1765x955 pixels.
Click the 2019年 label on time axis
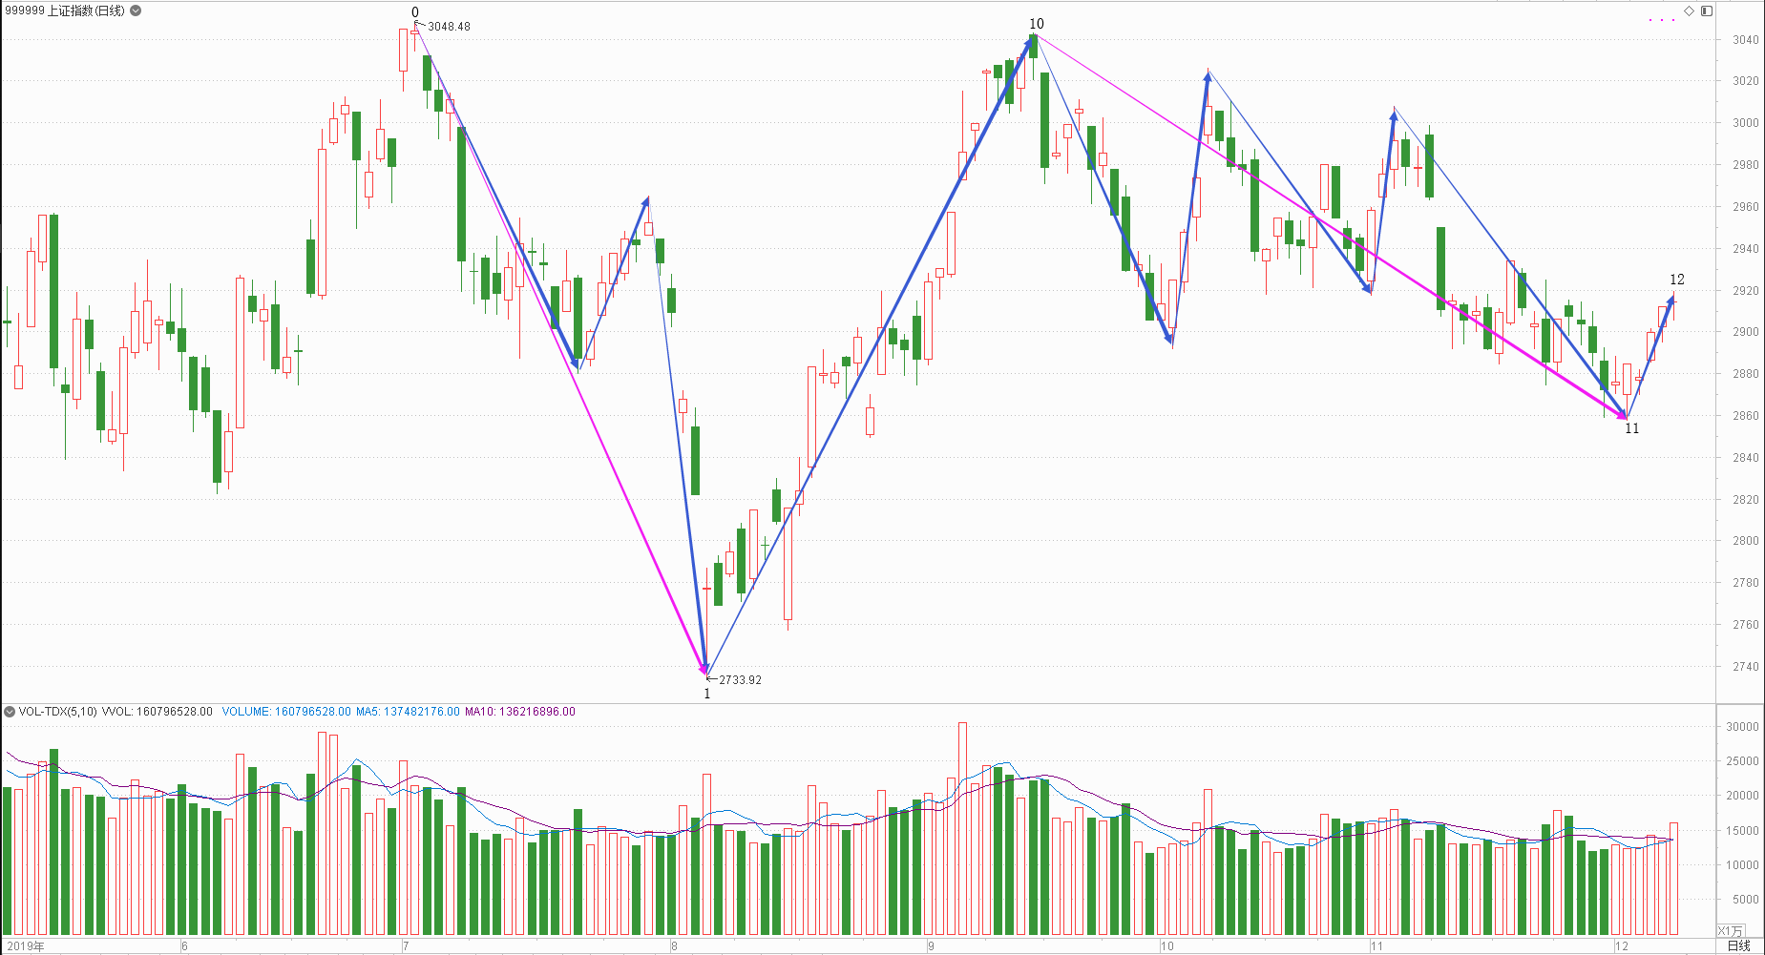(25, 946)
